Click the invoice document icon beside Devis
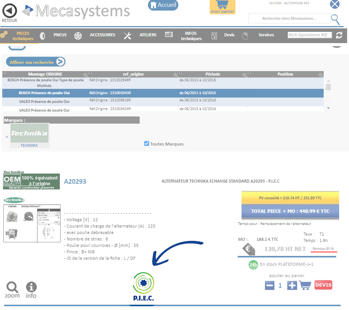The image size is (349, 310). pyautogui.click(x=214, y=36)
